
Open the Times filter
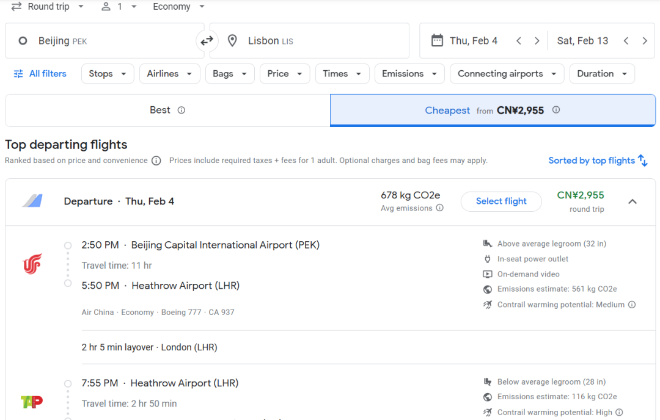click(x=342, y=74)
